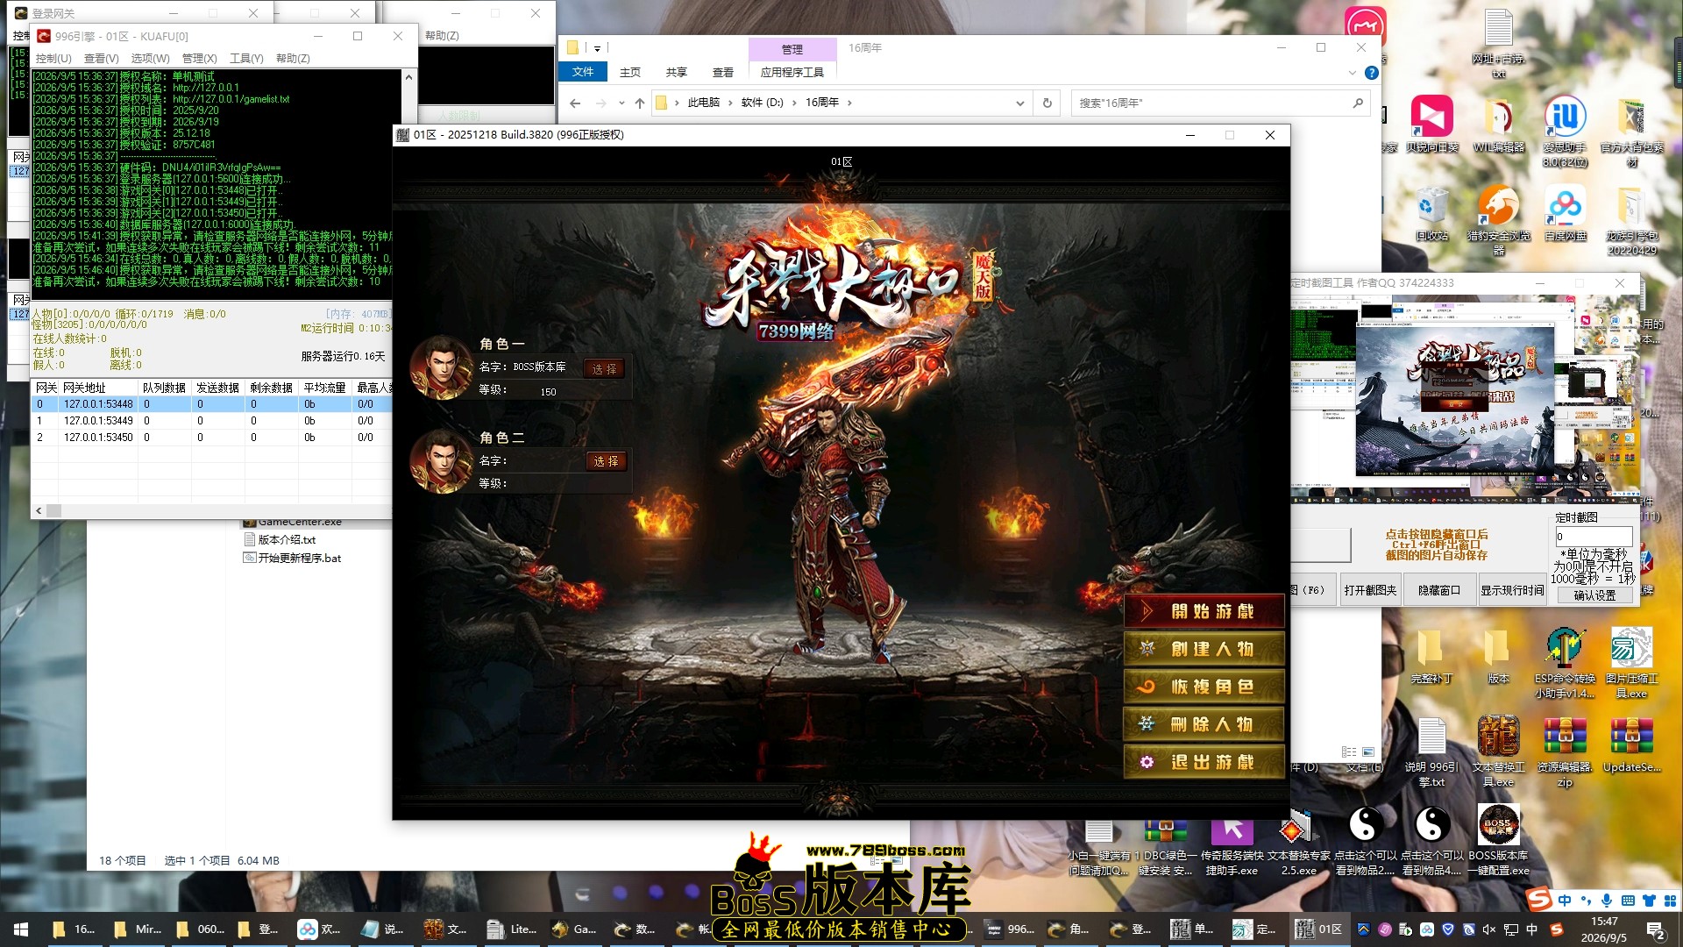This screenshot has height=947, width=1683.
Task: Click the muted volume tray icon
Action: (1489, 929)
